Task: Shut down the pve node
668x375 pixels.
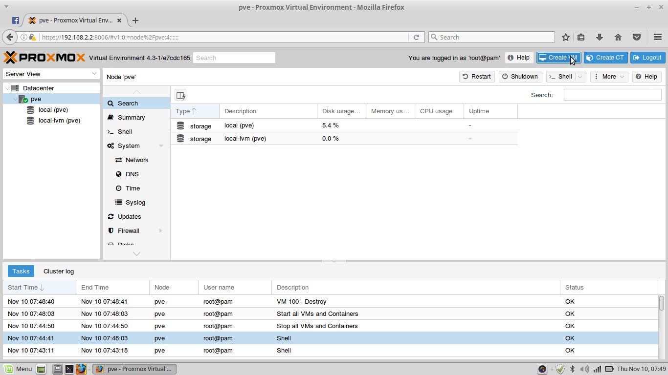Action: coord(520,77)
